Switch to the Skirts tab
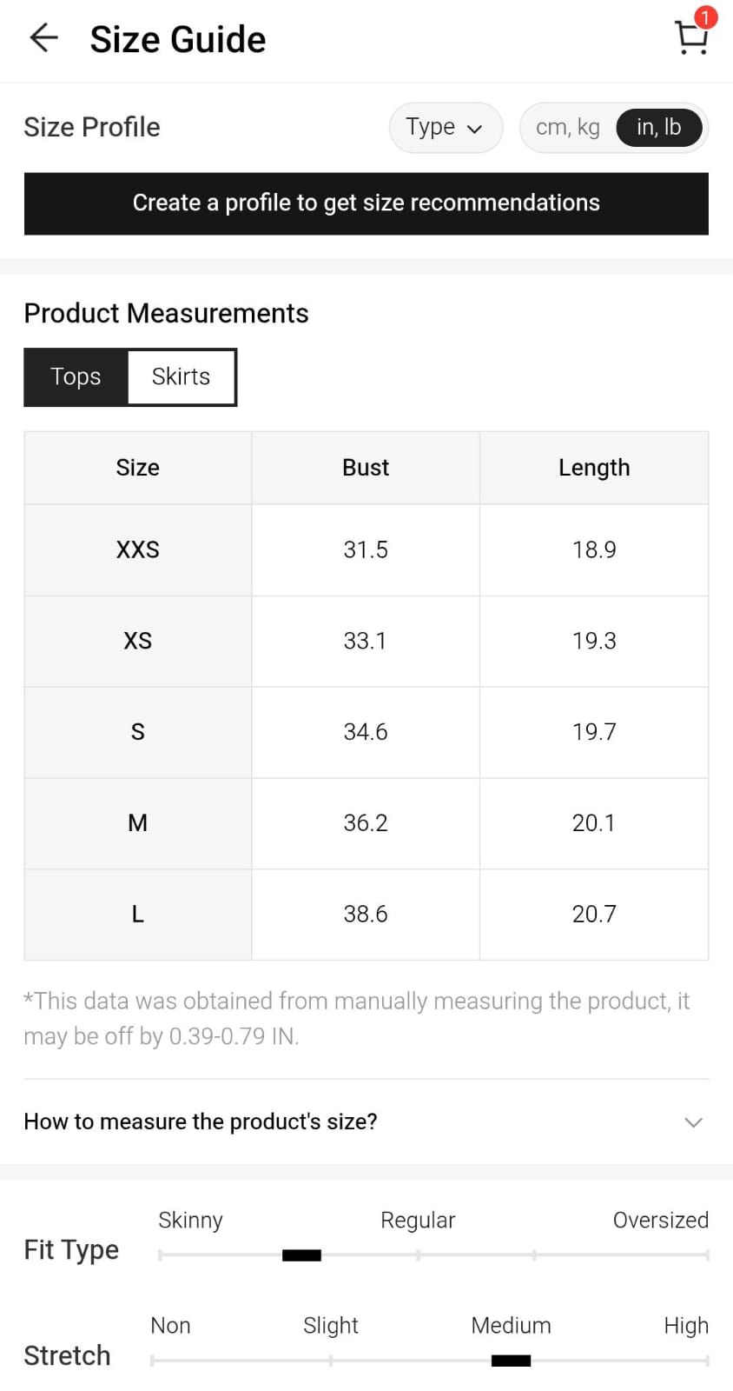The image size is (733, 1391). (x=181, y=376)
